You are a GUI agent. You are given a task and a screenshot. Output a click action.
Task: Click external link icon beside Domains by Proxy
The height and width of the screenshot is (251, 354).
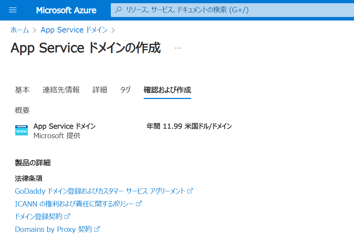coord(97,229)
